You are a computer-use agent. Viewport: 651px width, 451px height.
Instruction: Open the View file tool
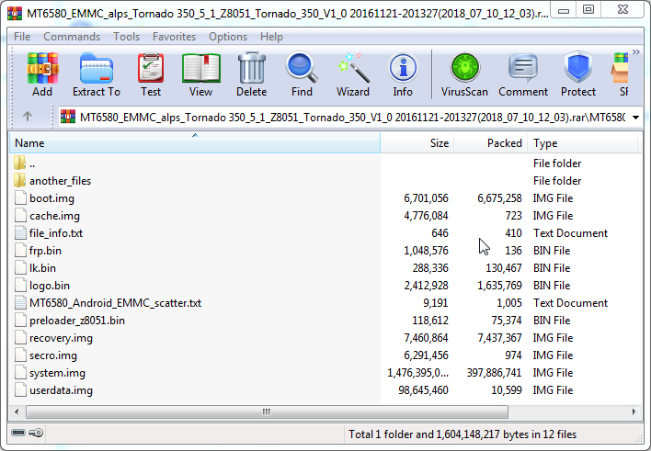pos(201,75)
